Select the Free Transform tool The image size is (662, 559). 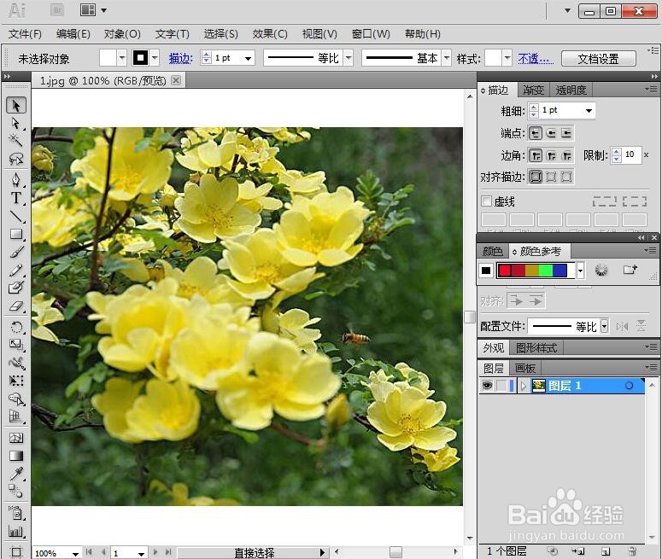[16, 381]
